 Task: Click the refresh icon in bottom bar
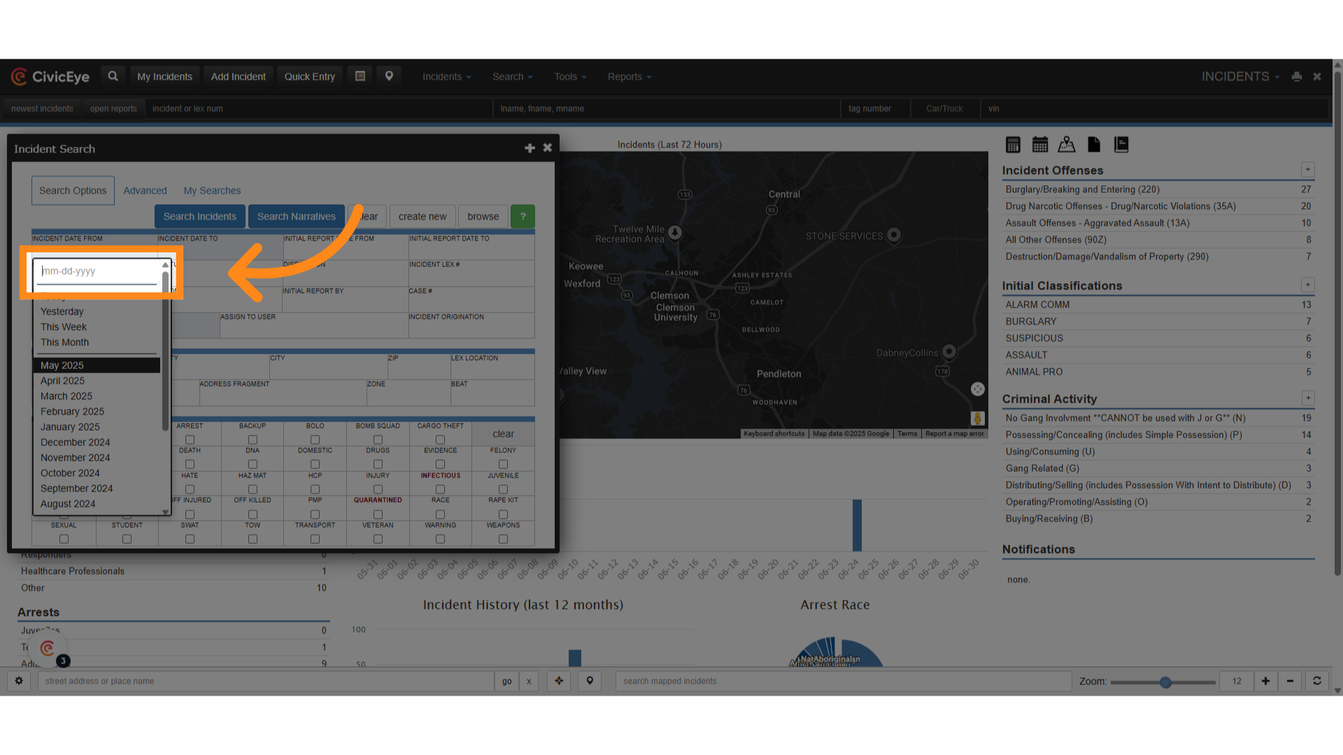pyautogui.click(x=1316, y=681)
